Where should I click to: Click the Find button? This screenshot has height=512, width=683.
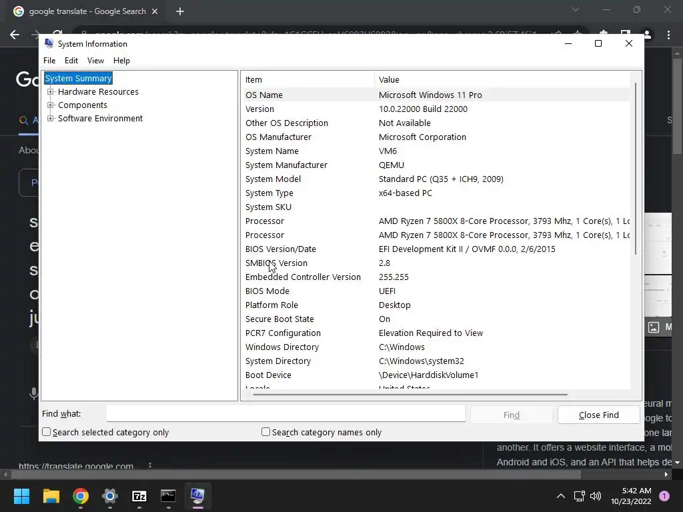pyautogui.click(x=512, y=415)
